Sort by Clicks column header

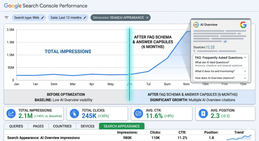(x=156, y=132)
